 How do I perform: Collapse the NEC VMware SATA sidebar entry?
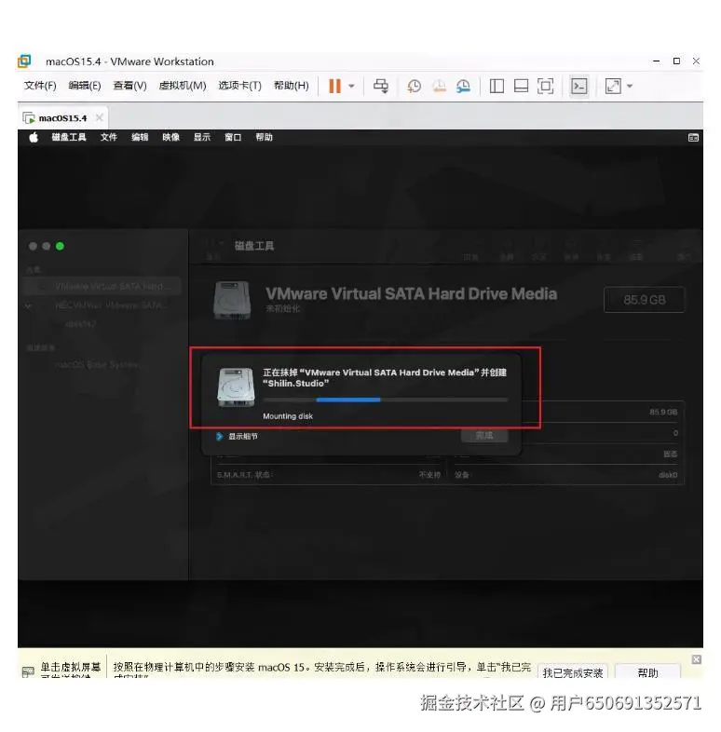pyautogui.click(x=29, y=305)
